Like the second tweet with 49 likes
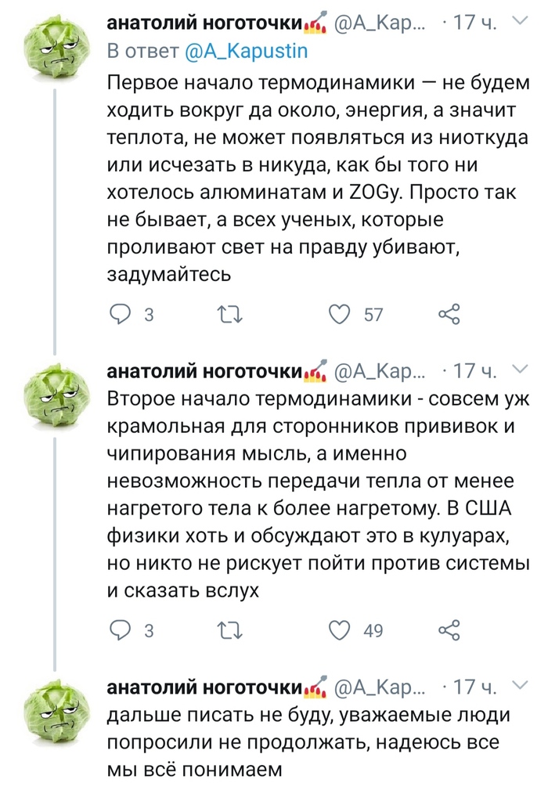This screenshot has height=790, width=548. 339,630
